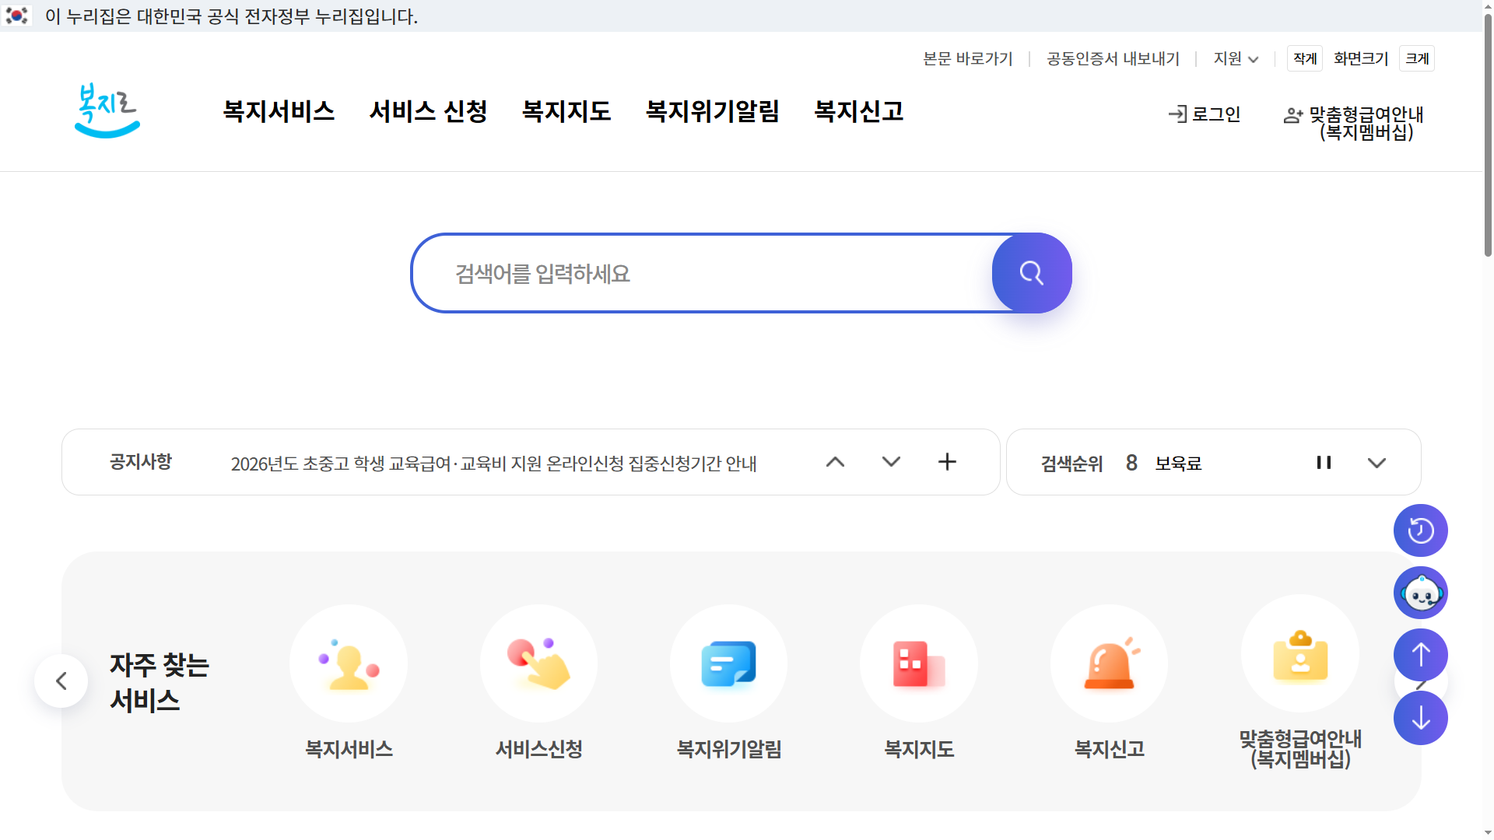Image resolution: width=1494 pixels, height=840 pixels.
Task: Click the search keyword input field
Action: (700, 273)
